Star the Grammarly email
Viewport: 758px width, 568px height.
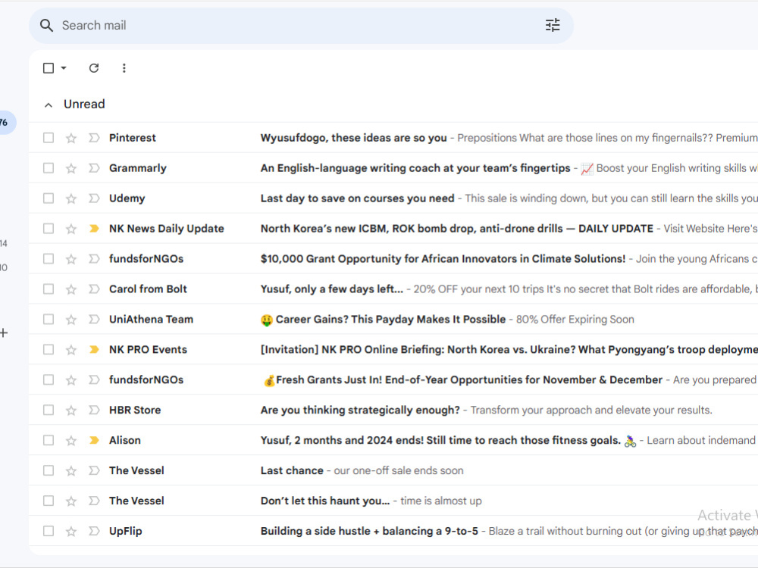pos(71,168)
